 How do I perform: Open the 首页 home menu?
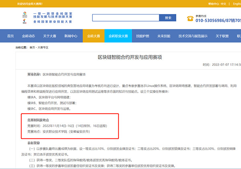(10, 36)
